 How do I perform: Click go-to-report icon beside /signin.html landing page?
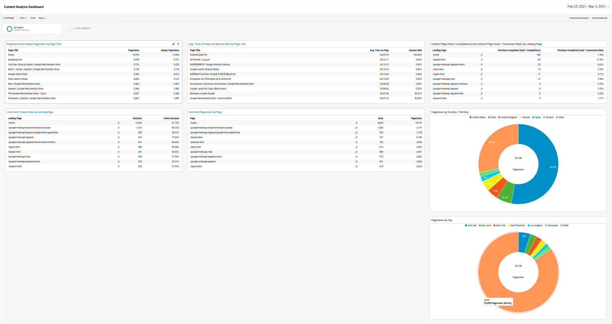pos(118,147)
